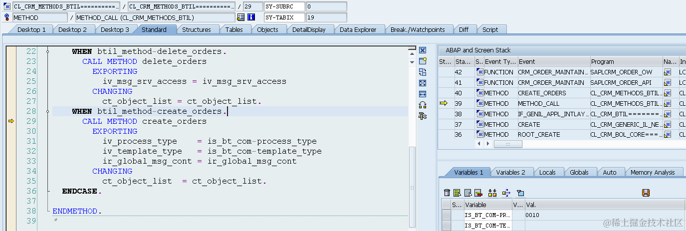This screenshot has width=686, height=231.
Task: Open the Objects tab
Action: pyautogui.click(x=268, y=29)
